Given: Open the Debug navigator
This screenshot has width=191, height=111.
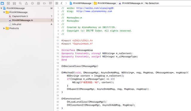Looking at the screenshot, I should click(38, 3).
